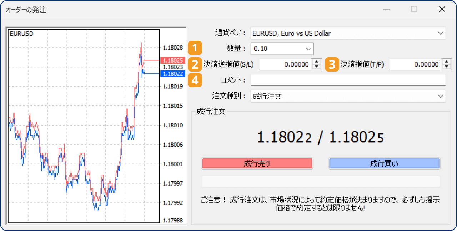The height and width of the screenshot is (231, 457).
Task: Decrease the 決済逆指値(S/L) value with down arrow
Action: click(316, 66)
